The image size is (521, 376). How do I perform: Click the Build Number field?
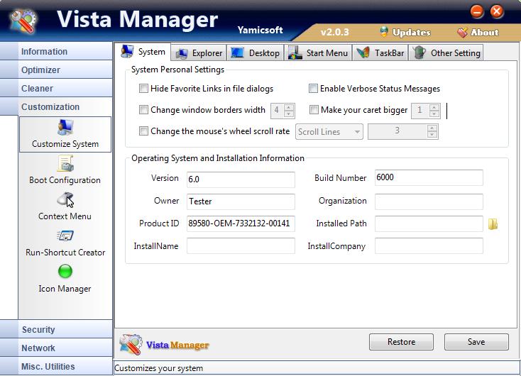[x=429, y=177]
